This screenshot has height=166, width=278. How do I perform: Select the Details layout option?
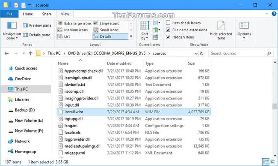110,36
